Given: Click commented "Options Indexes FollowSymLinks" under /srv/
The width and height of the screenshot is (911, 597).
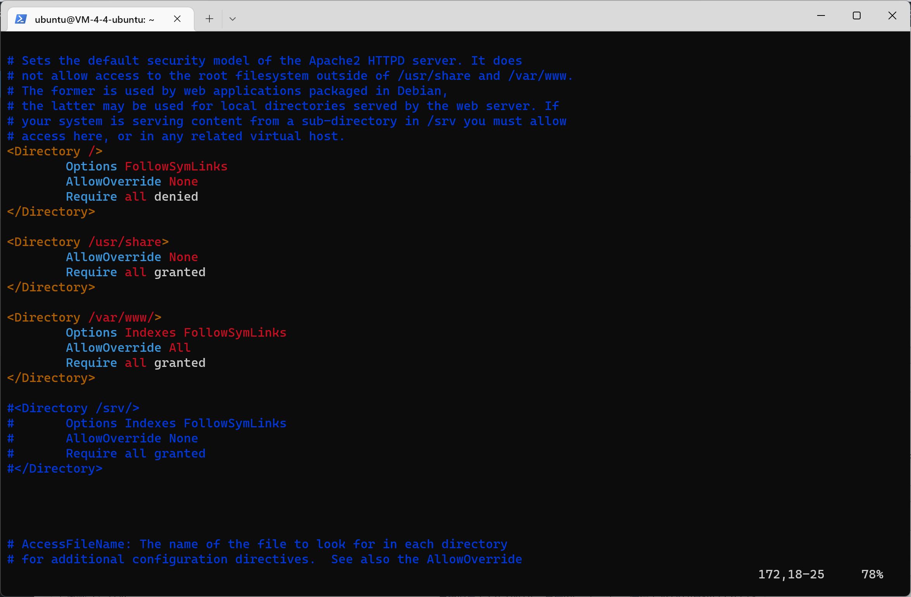Looking at the screenshot, I should pyautogui.click(x=176, y=423).
